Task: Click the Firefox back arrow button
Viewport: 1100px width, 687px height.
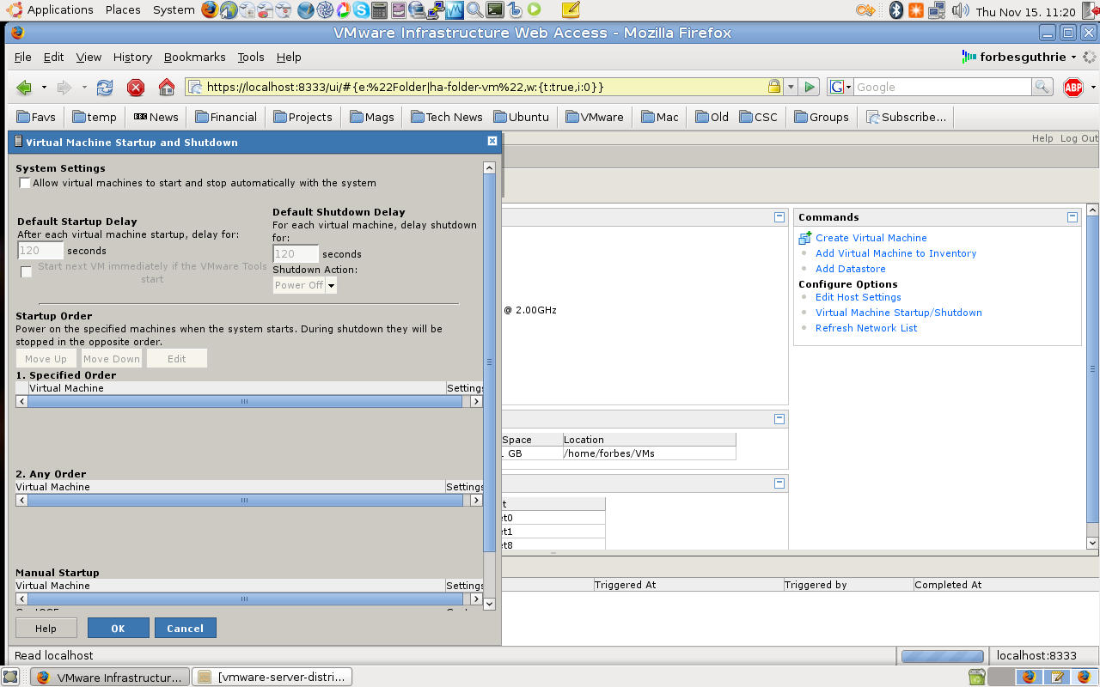Action: pos(24,87)
